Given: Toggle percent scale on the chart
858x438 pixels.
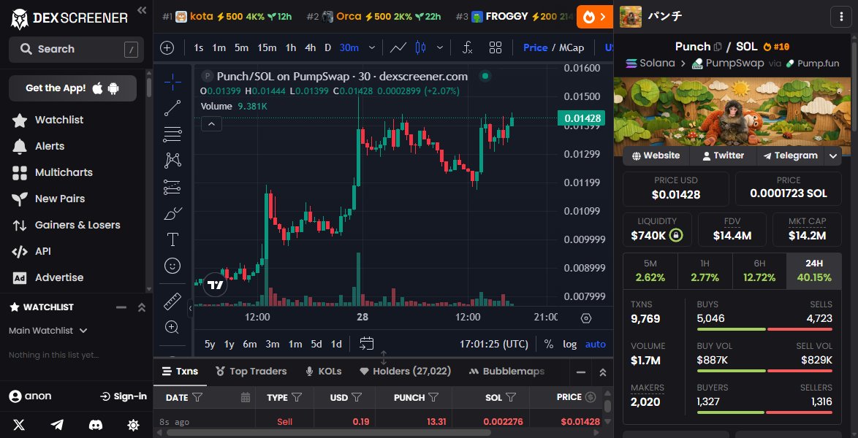Looking at the screenshot, I should [548, 344].
